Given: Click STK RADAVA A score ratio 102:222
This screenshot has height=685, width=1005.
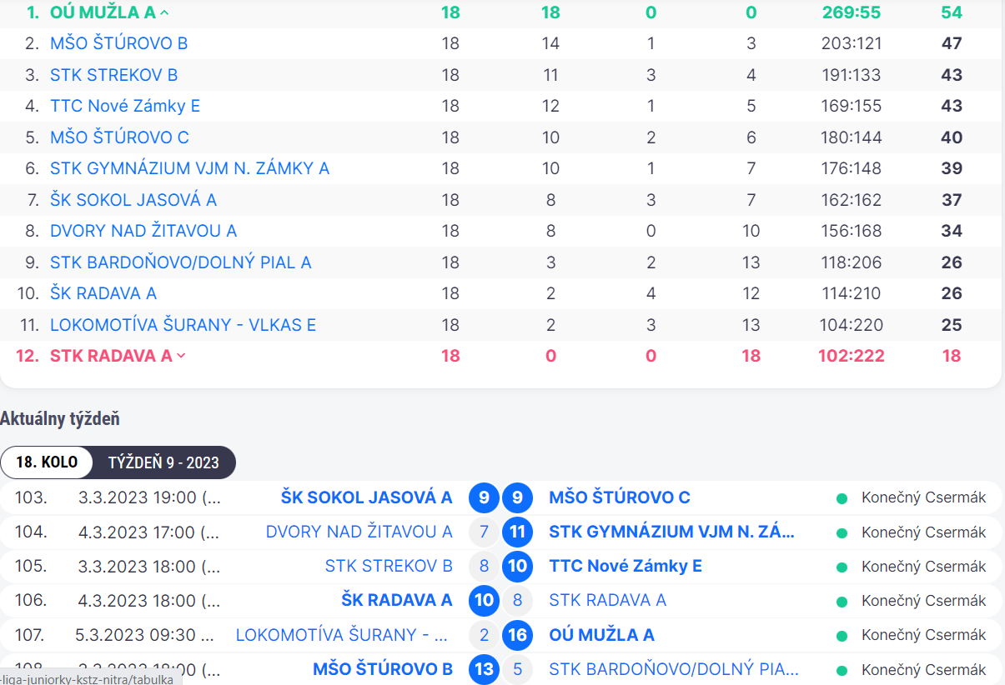Looking at the screenshot, I should point(851,356).
